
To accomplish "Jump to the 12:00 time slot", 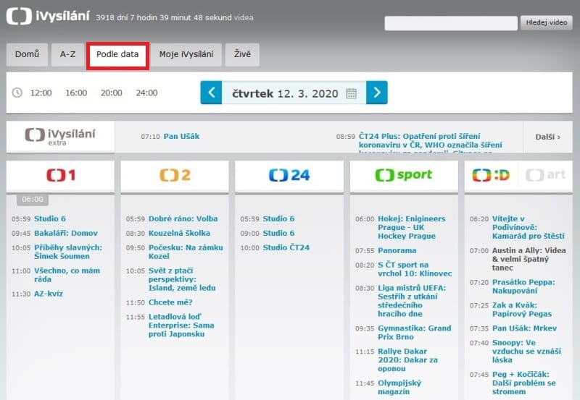I will click(41, 93).
